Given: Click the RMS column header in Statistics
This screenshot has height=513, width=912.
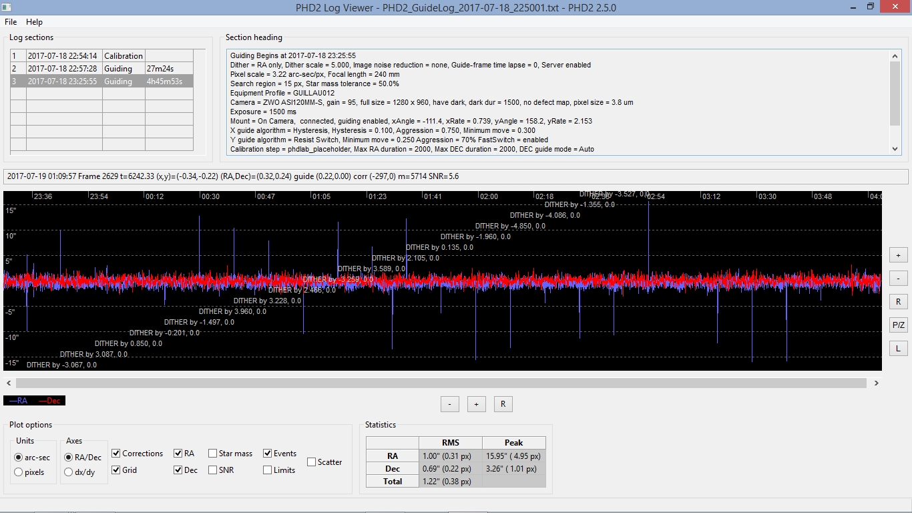Looking at the screenshot, I should tap(451, 443).
